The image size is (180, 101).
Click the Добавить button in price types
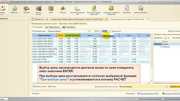158,38
